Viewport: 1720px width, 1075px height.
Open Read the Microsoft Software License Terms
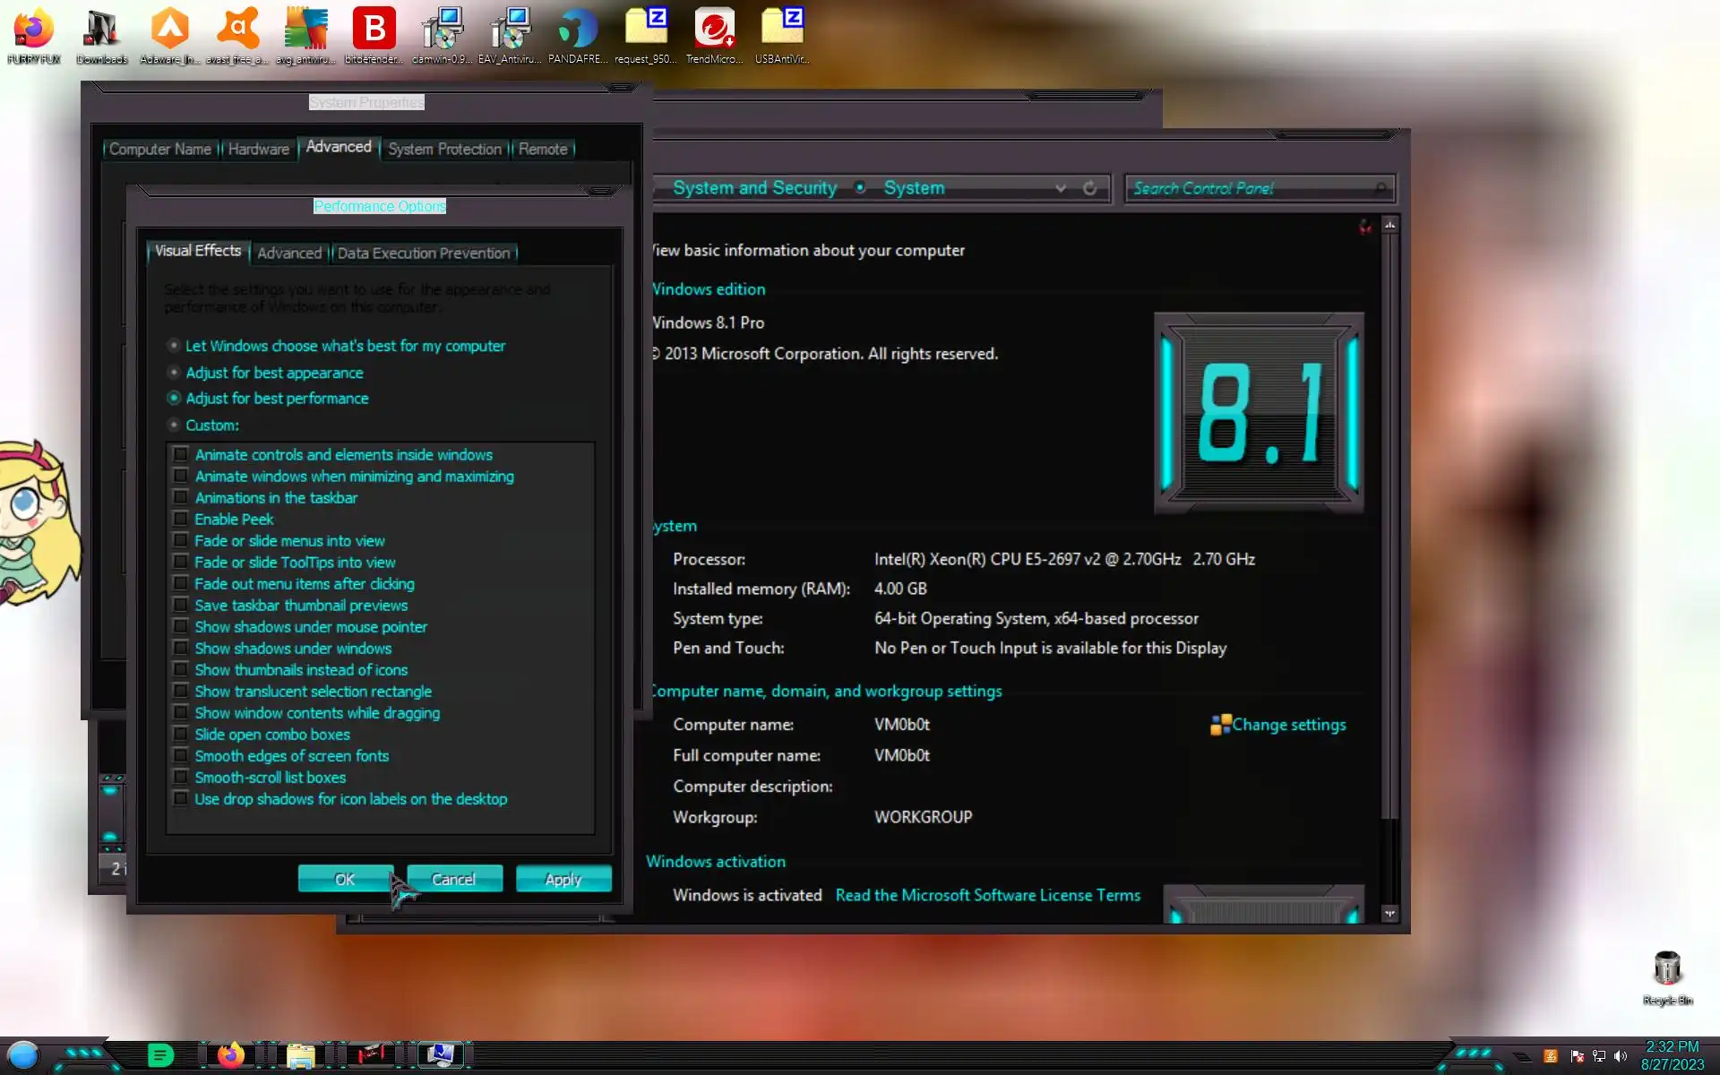(987, 895)
